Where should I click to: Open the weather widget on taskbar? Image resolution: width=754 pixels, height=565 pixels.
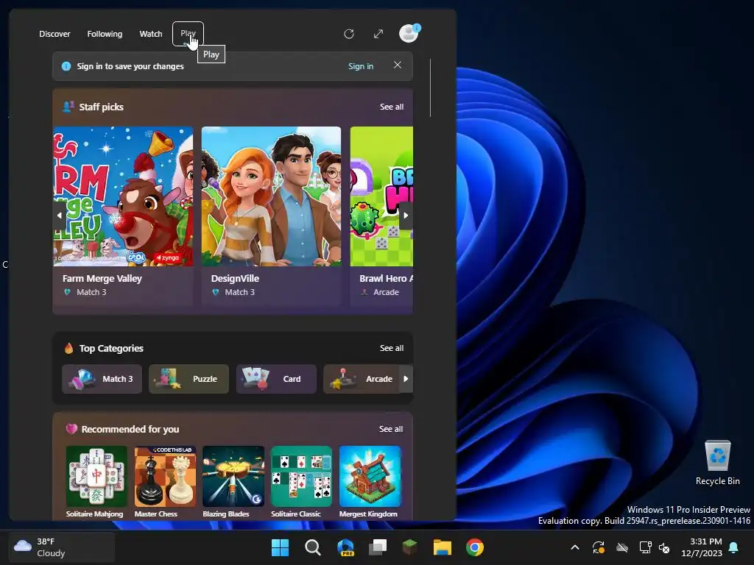pyautogui.click(x=62, y=547)
